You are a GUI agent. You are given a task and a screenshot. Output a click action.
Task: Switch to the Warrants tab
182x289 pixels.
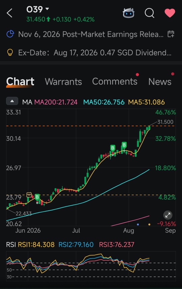63,81
